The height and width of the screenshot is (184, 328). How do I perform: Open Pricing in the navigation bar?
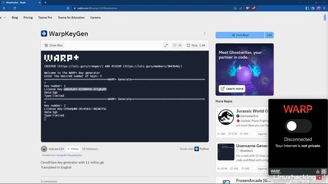[x=28, y=17]
